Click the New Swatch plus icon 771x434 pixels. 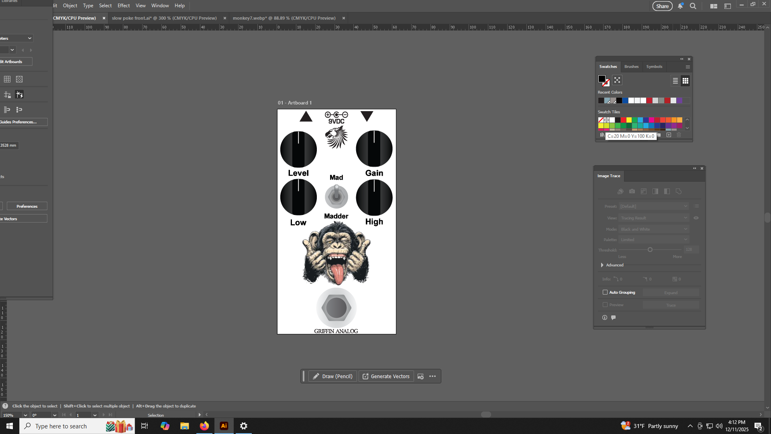coord(669,135)
